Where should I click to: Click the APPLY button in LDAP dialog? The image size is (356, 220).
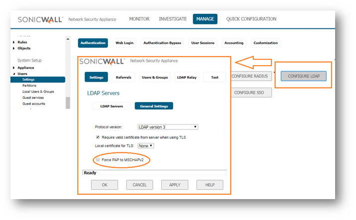174,185
